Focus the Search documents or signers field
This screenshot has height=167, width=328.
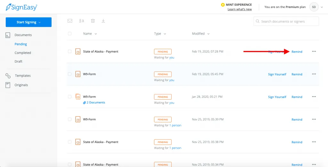tap(286, 21)
